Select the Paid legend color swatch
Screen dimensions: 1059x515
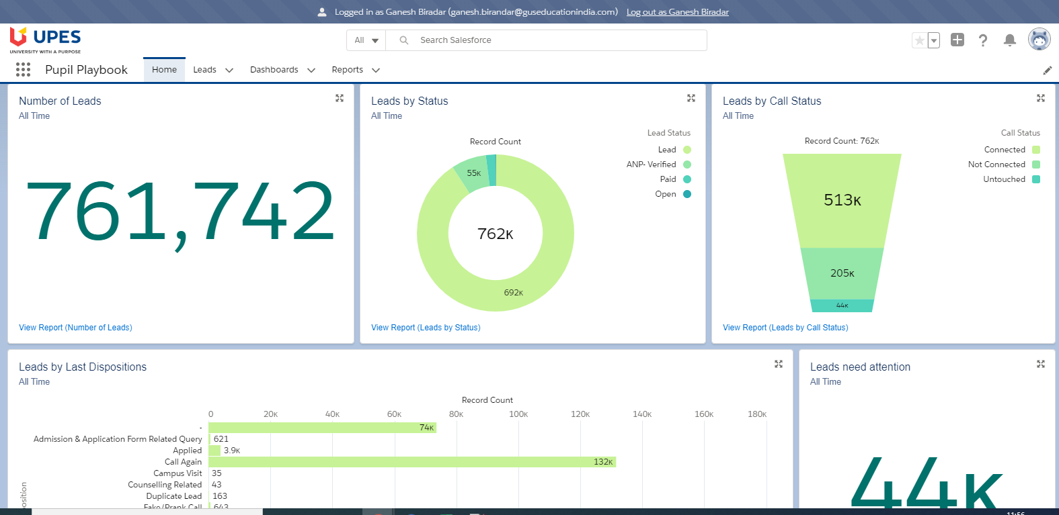[687, 179]
